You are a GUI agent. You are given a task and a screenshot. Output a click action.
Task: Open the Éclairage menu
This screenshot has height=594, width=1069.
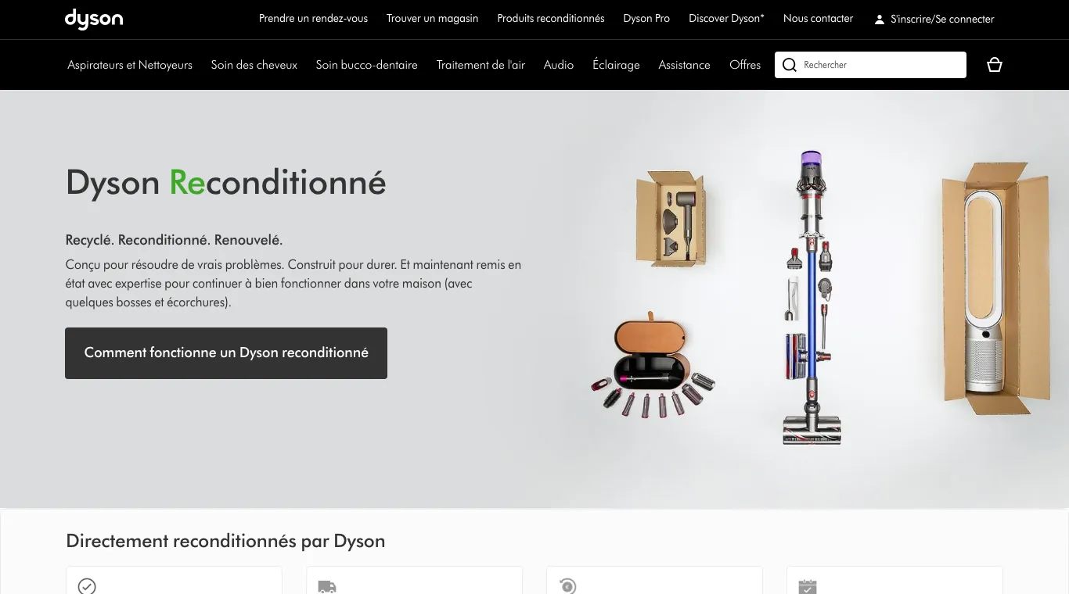[616, 65]
